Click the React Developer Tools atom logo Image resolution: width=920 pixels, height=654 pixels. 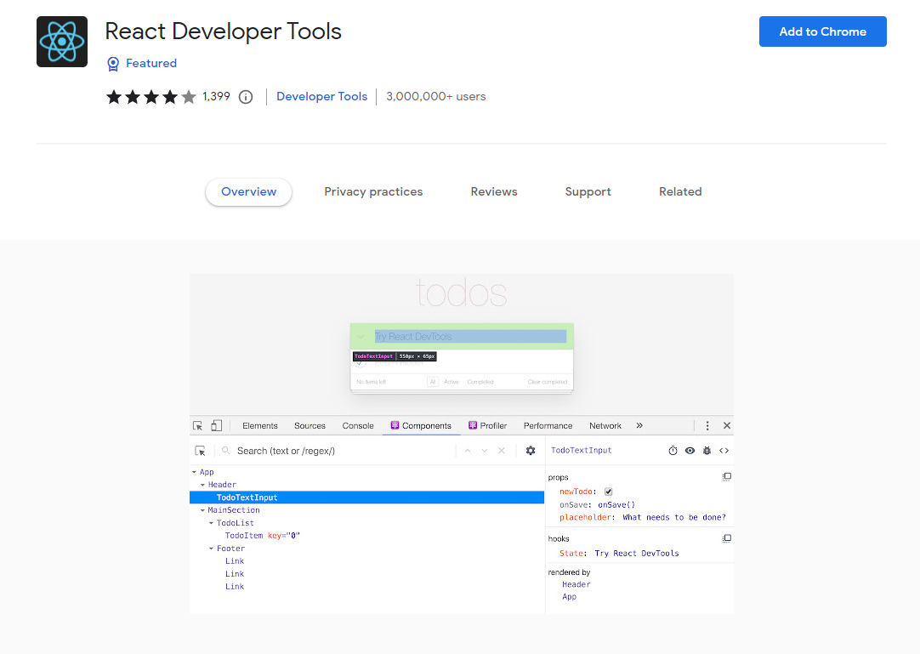click(62, 42)
